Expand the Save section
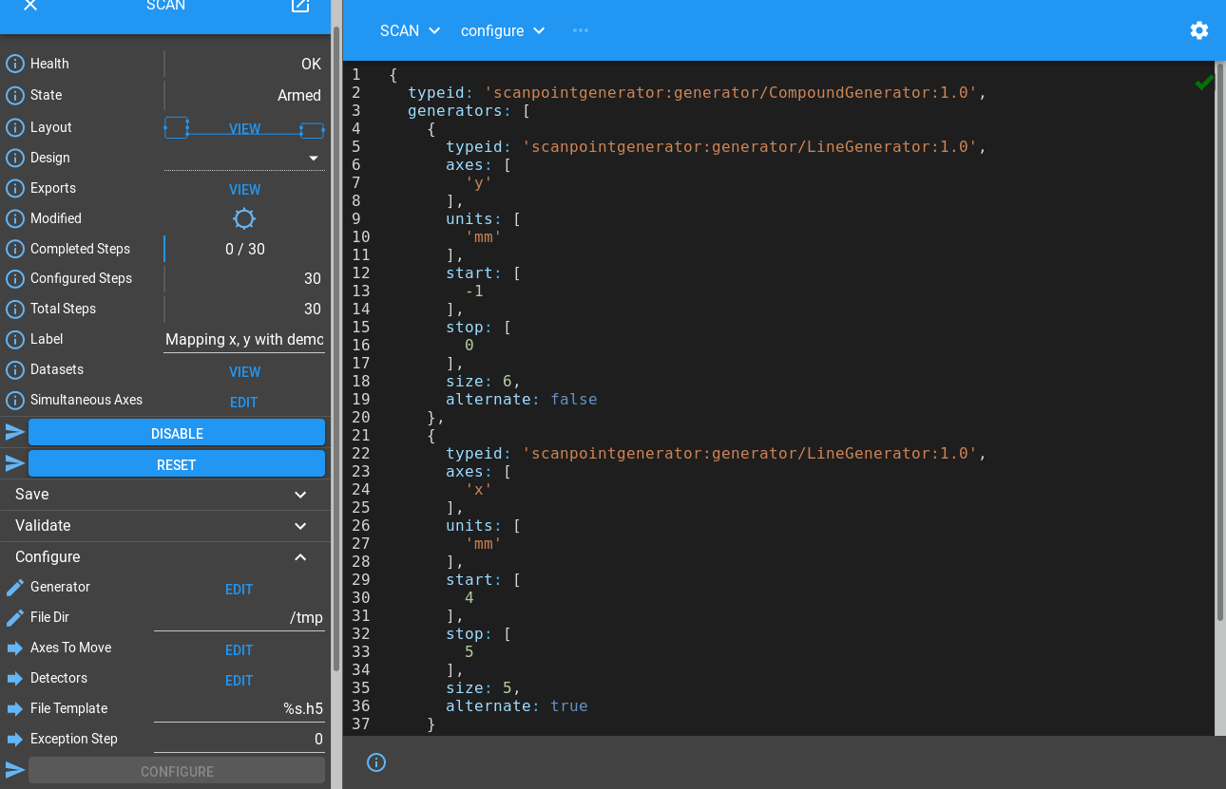The width and height of the screenshot is (1226, 789). pos(300,495)
